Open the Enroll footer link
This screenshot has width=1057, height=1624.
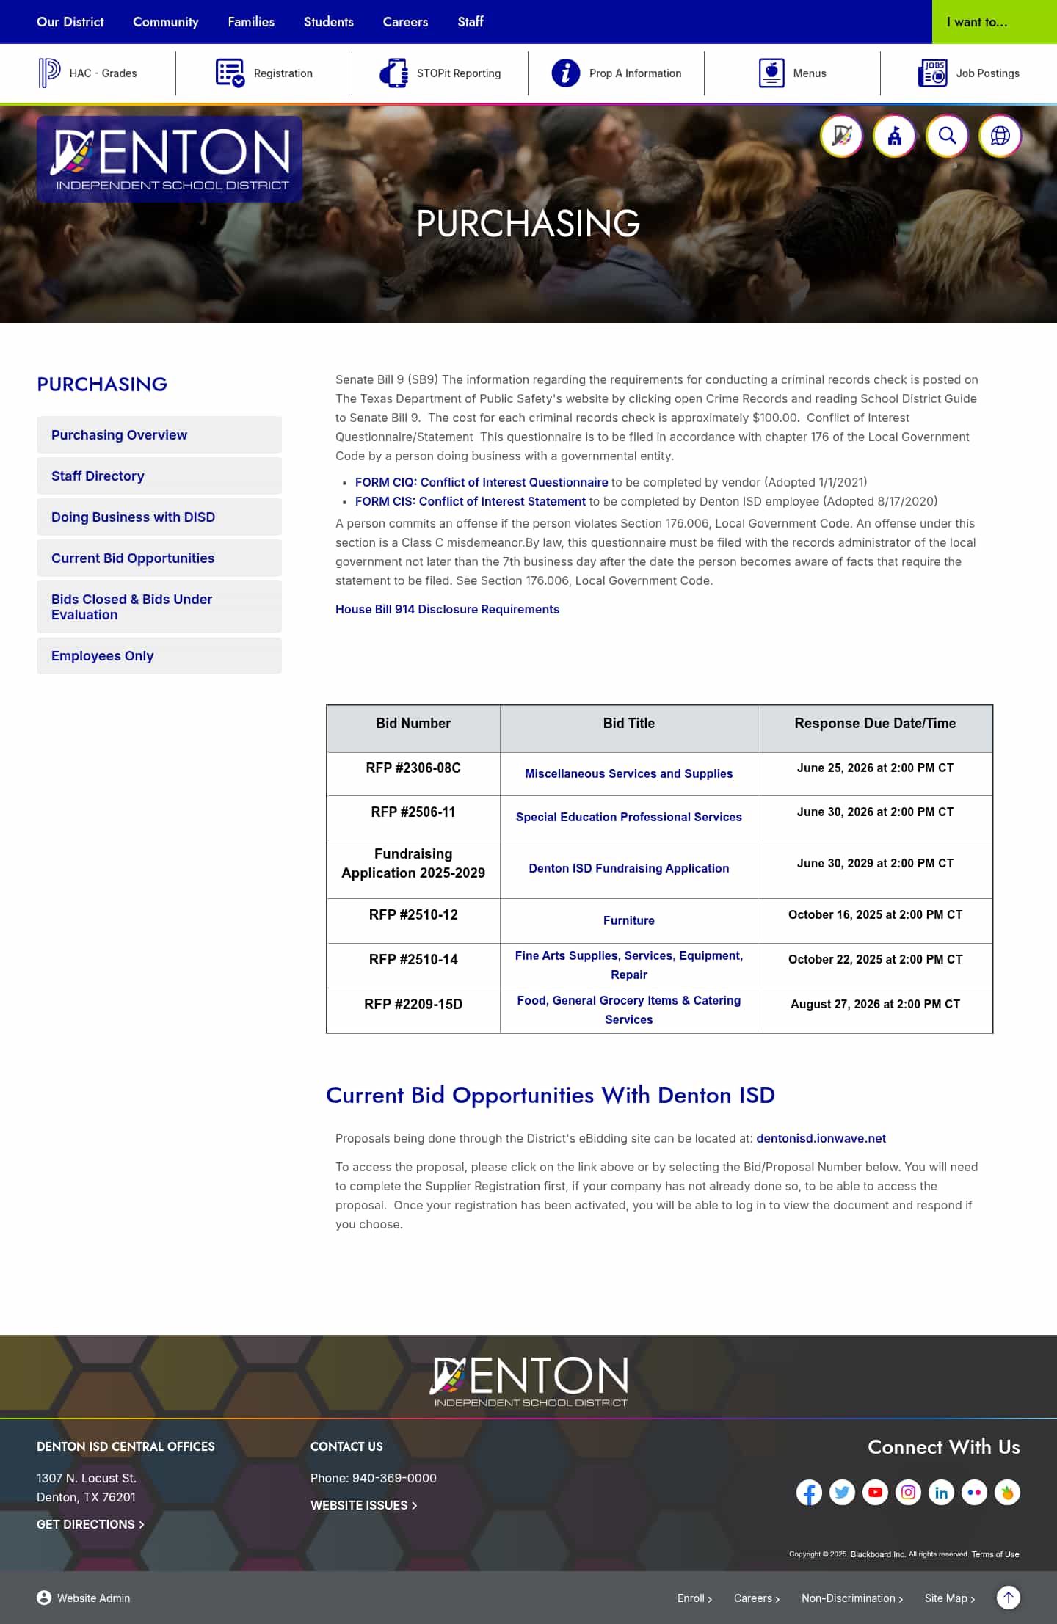click(694, 1598)
